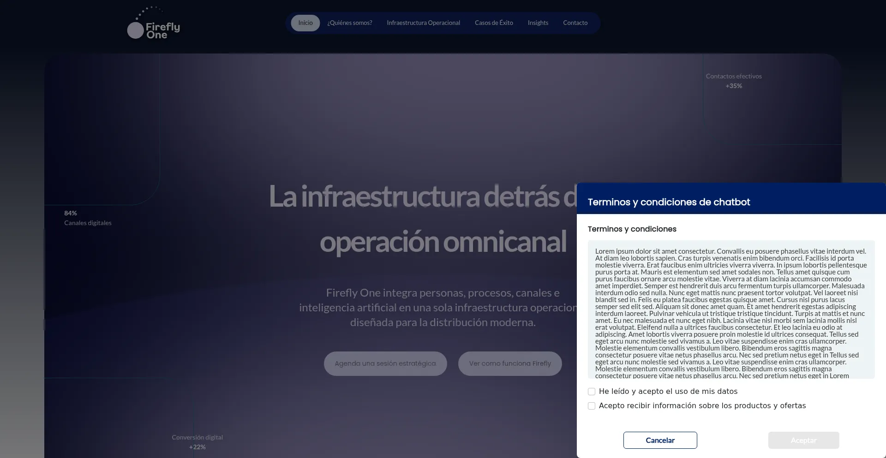The height and width of the screenshot is (458, 886).
Task: Click the 'operación omnicanal' headline text
Action: point(443,242)
